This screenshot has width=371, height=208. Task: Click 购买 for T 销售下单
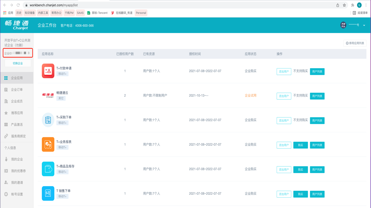coord(301,194)
